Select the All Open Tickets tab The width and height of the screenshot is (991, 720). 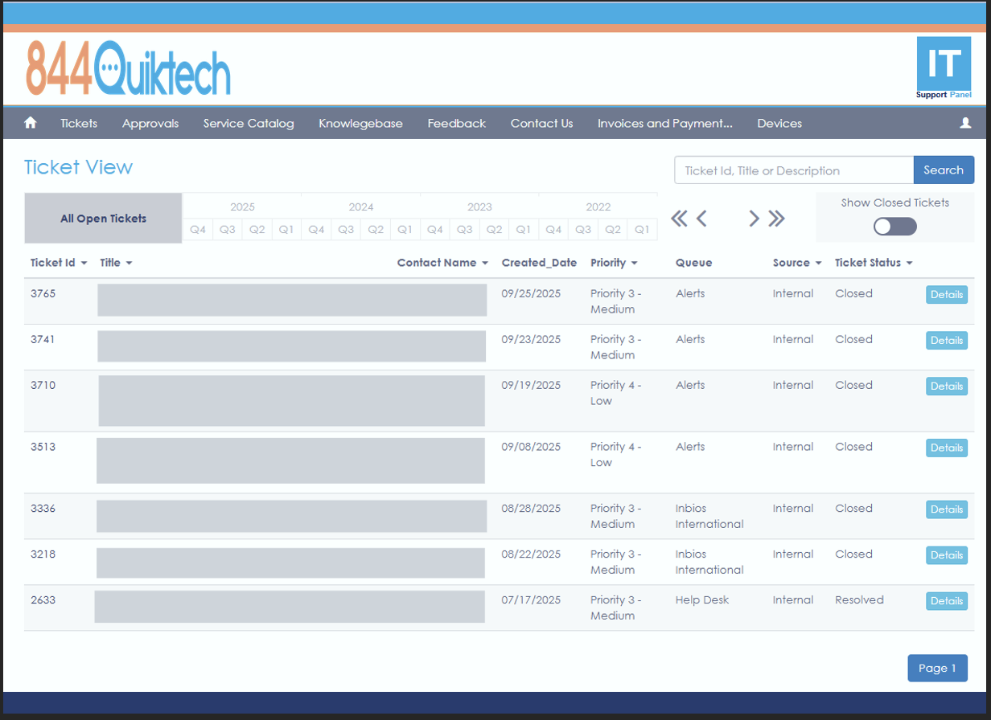(103, 219)
